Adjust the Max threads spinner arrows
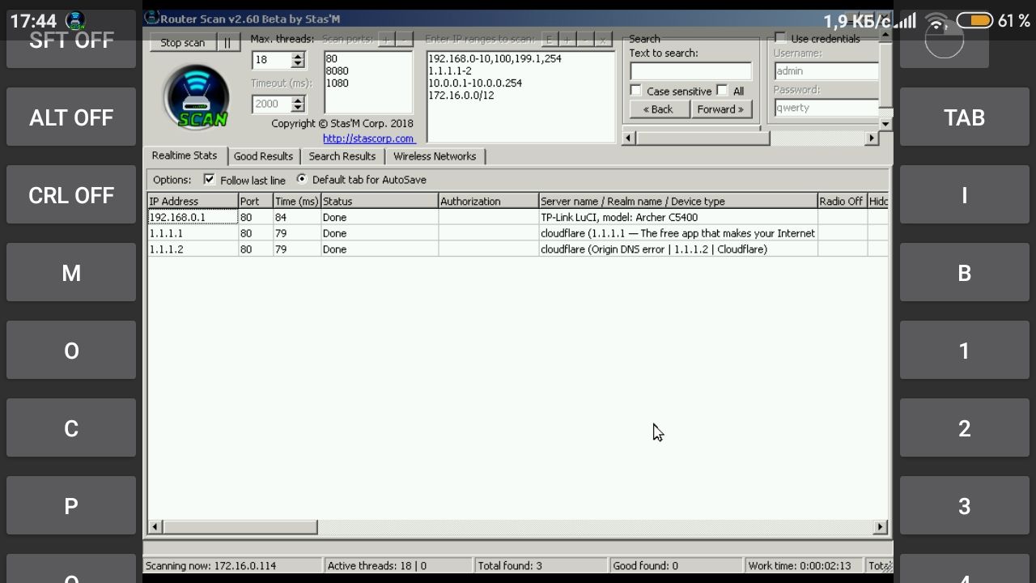The height and width of the screenshot is (583, 1036). tap(298, 60)
